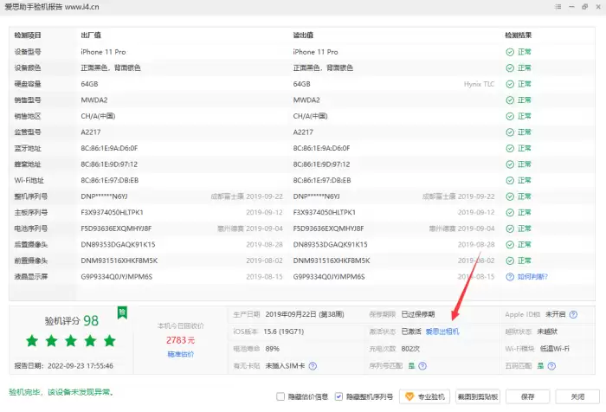Viewport: 606px width, 412px height.
Task: Click the 爱思出租机 link
Action: pyautogui.click(x=442, y=332)
